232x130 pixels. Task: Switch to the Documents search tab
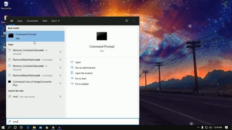click(32, 21)
